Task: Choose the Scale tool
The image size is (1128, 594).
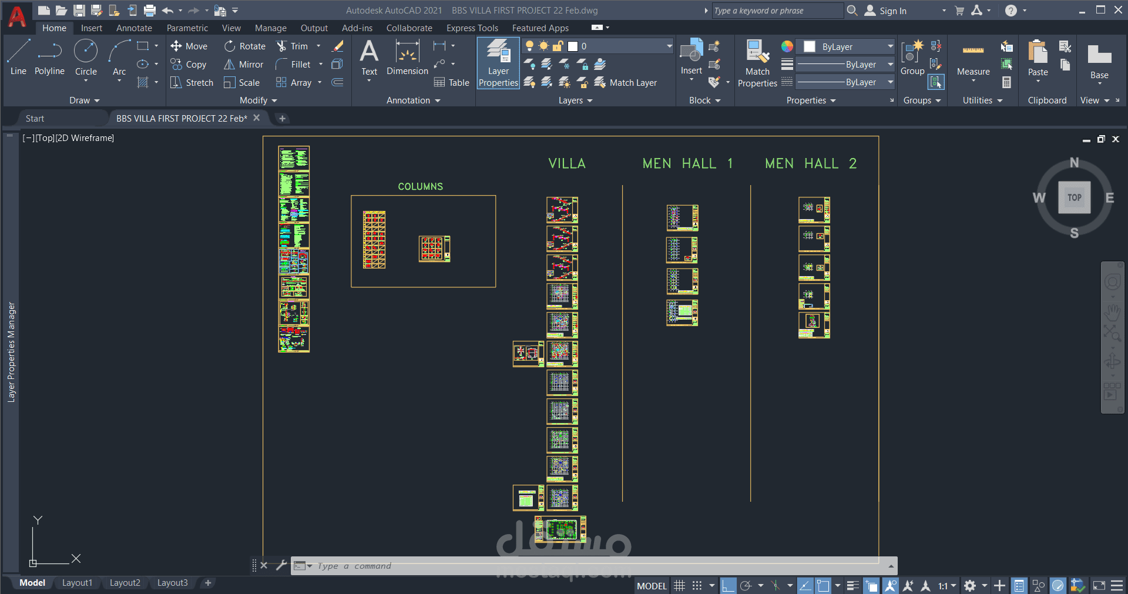Action: [241, 82]
